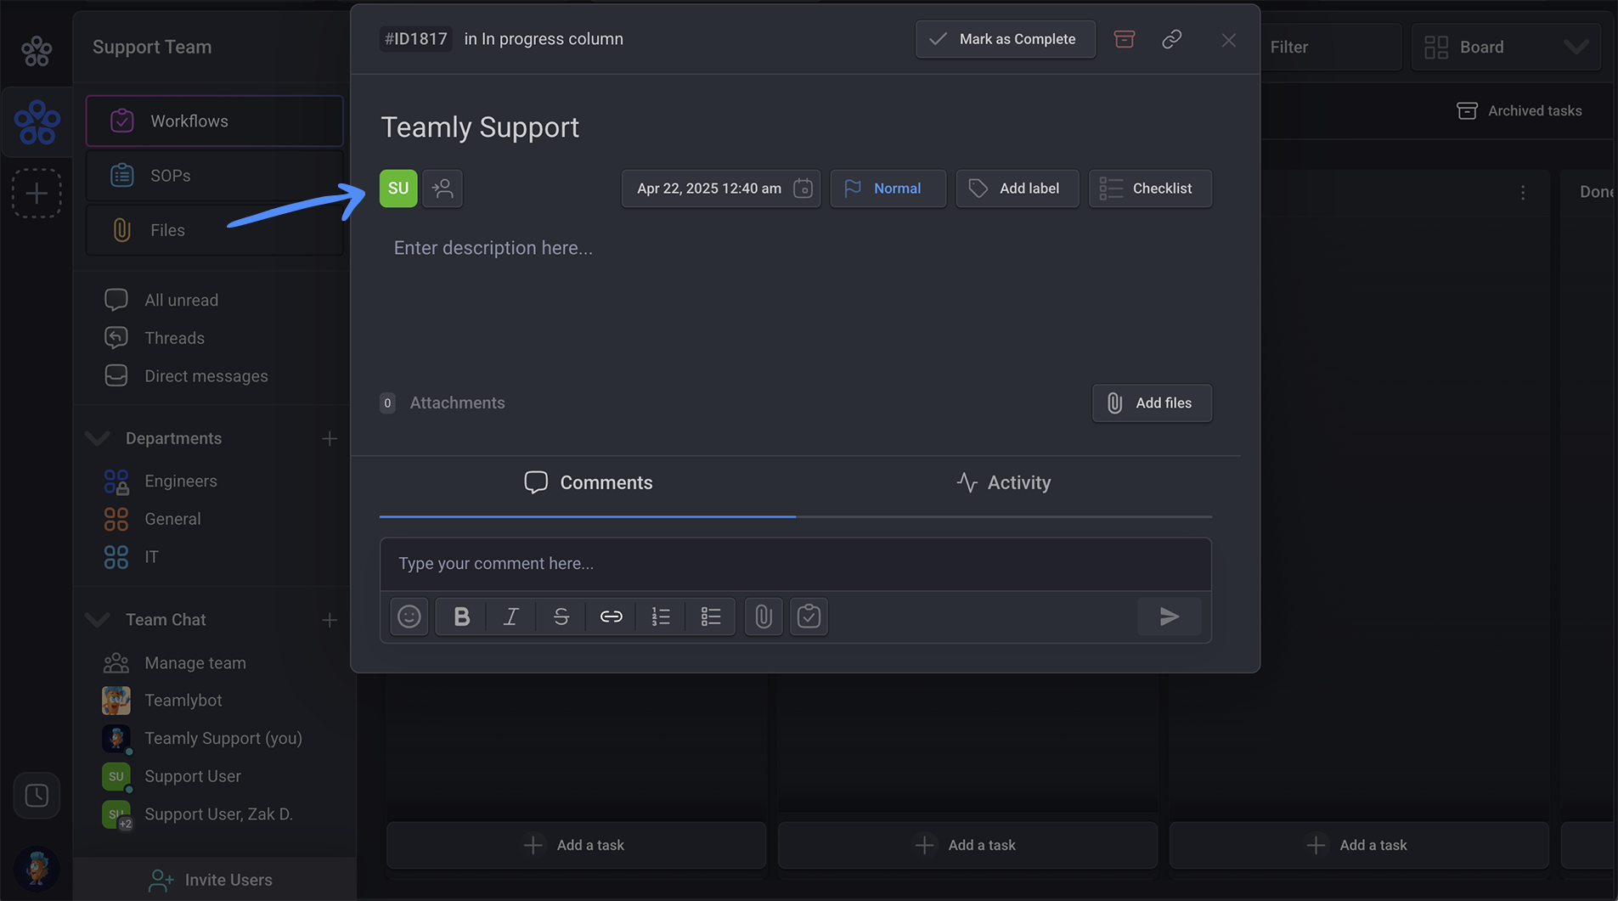Insert a link in the comment
This screenshot has width=1618, height=901.
pos(611,617)
